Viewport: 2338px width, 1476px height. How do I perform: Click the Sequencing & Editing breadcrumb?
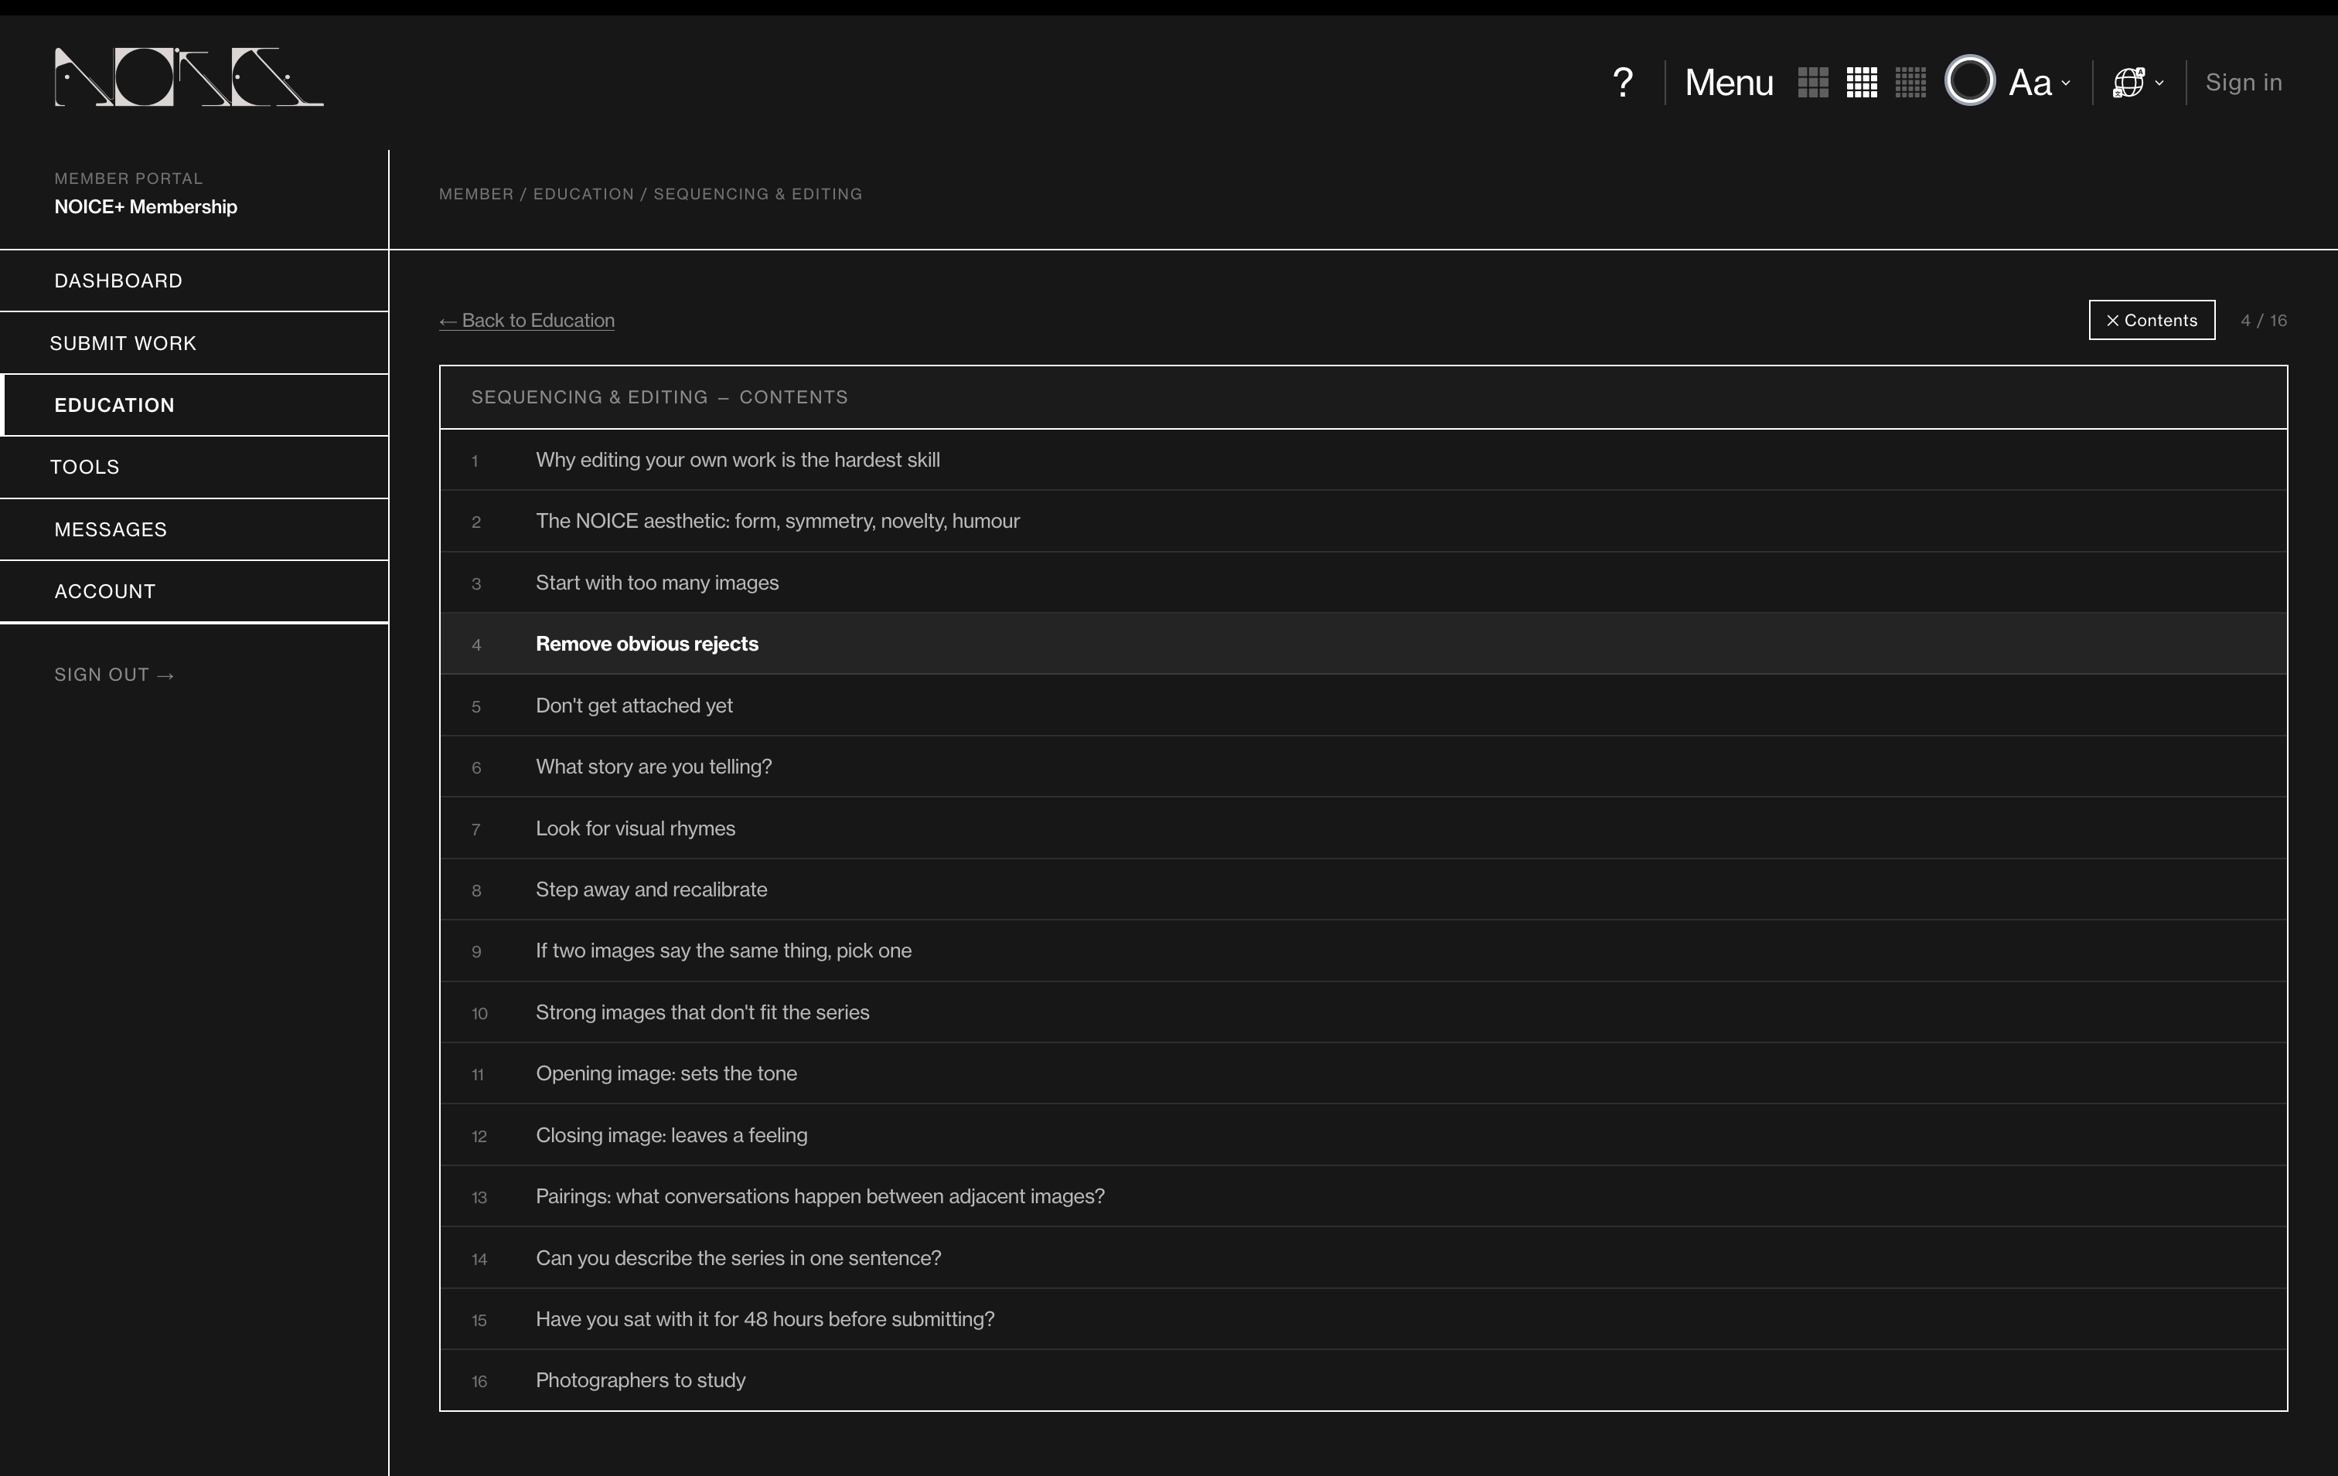pyautogui.click(x=758, y=194)
